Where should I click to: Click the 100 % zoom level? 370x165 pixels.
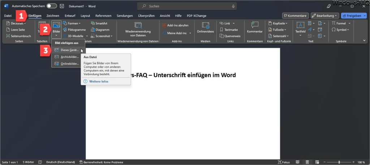361,162
